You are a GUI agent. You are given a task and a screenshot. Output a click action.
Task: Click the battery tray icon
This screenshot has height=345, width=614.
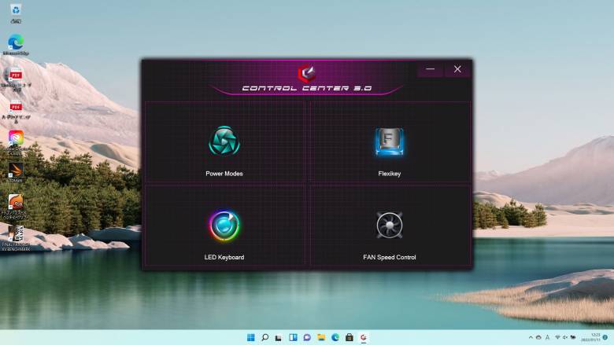[x=573, y=337]
